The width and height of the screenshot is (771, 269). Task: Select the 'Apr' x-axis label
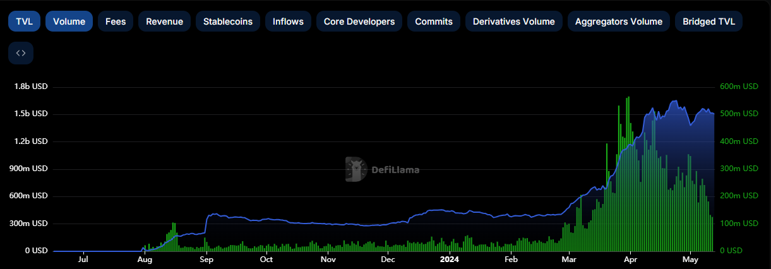[630, 260]
